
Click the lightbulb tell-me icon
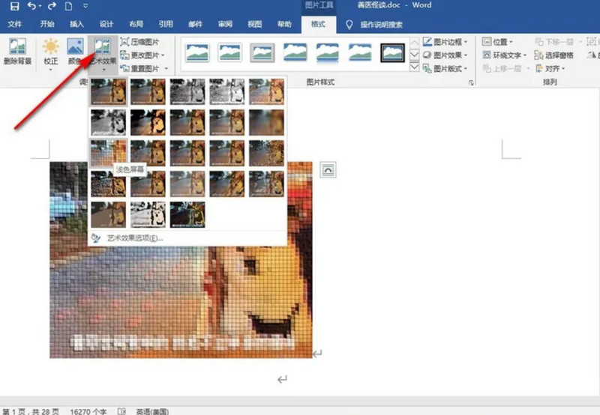point(349,25)
